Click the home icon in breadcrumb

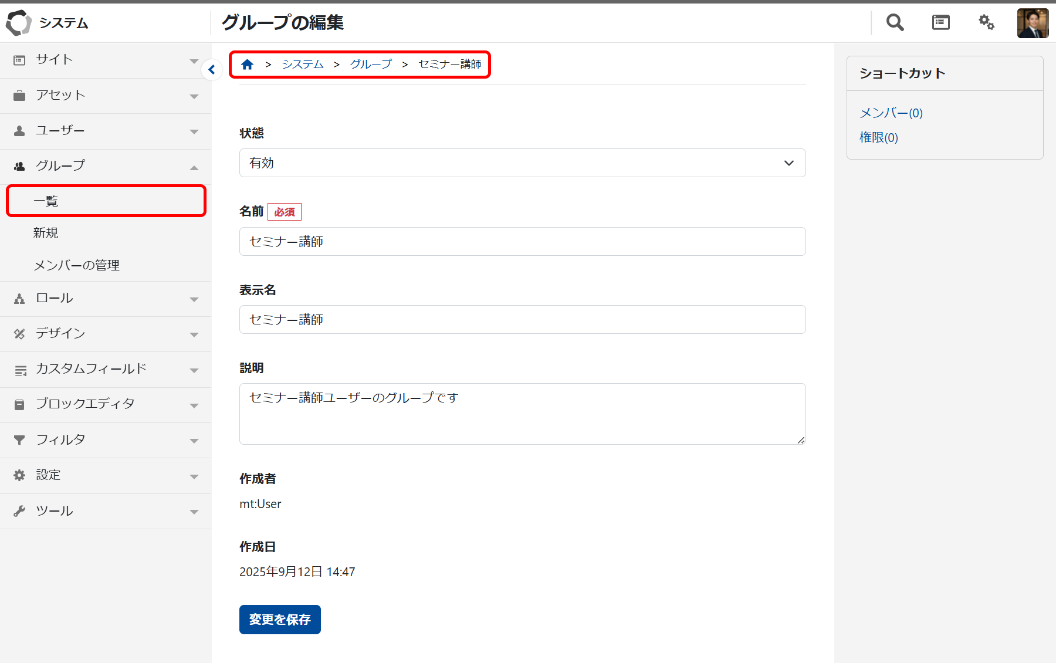tap(247, 65)
